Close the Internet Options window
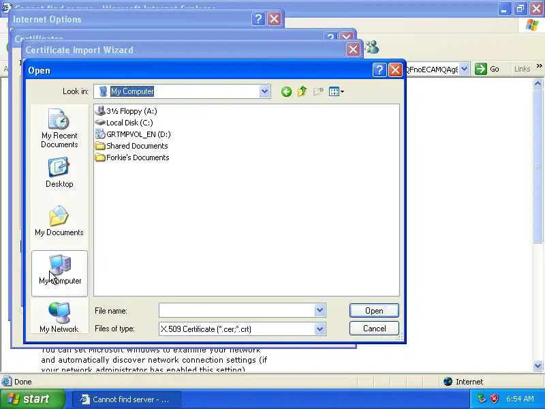 click(275, 19)
